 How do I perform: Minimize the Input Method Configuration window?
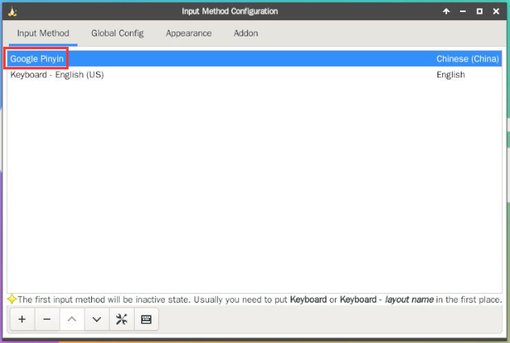point(463,11)
